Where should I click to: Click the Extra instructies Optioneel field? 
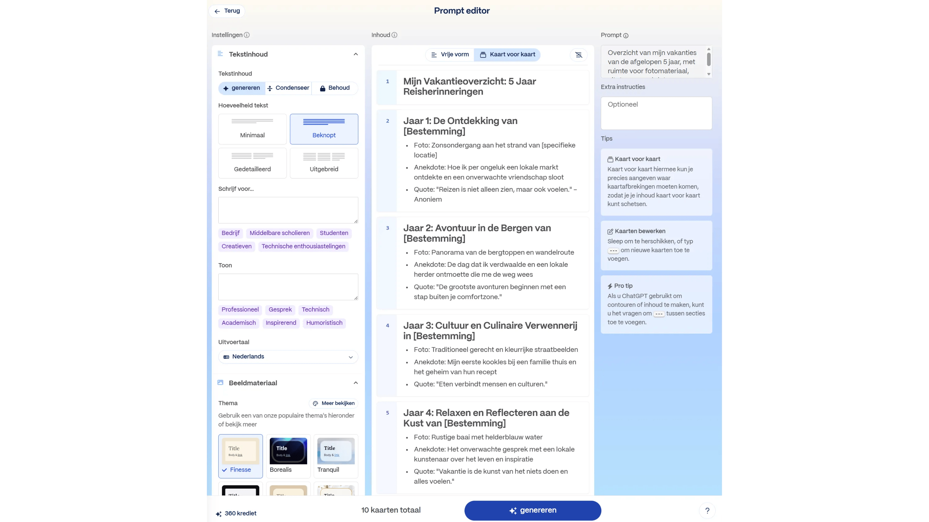click(656, 113)
